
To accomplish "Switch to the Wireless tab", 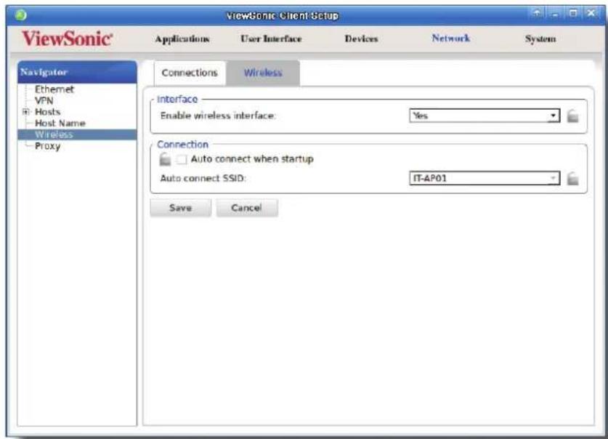I will (x=263, y=73).
